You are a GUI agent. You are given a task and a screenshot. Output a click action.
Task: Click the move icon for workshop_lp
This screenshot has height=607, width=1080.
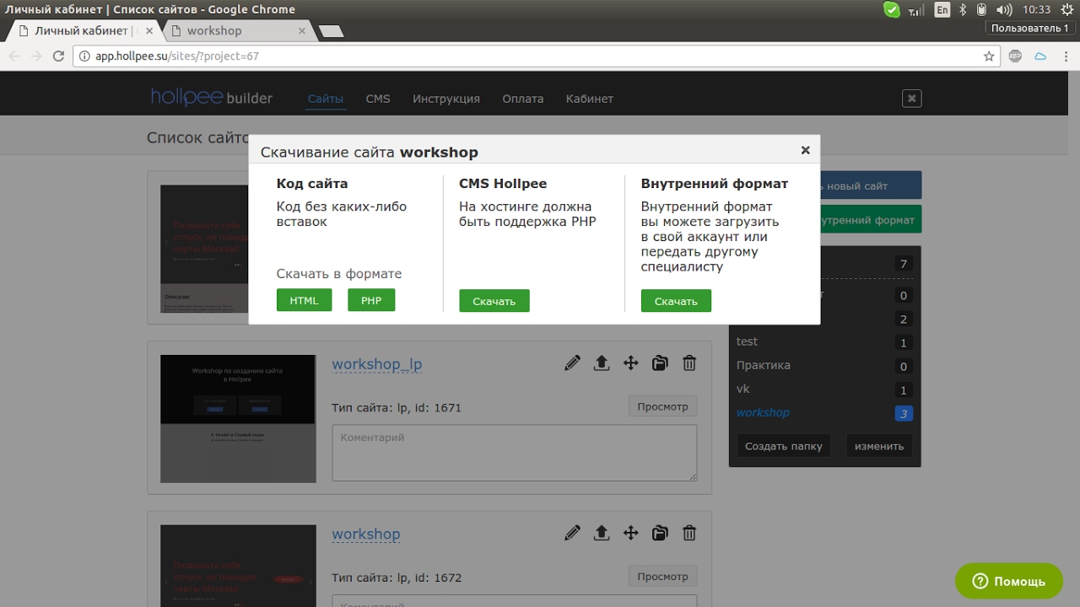click(630, 363)
